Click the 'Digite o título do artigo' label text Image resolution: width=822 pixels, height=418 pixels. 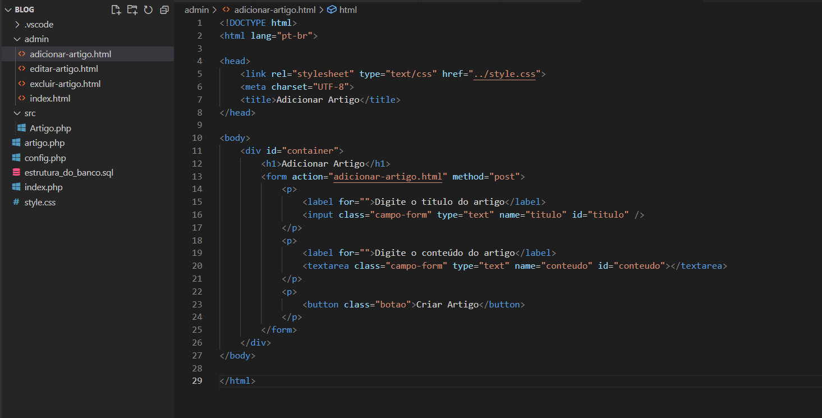click(440, 202)
